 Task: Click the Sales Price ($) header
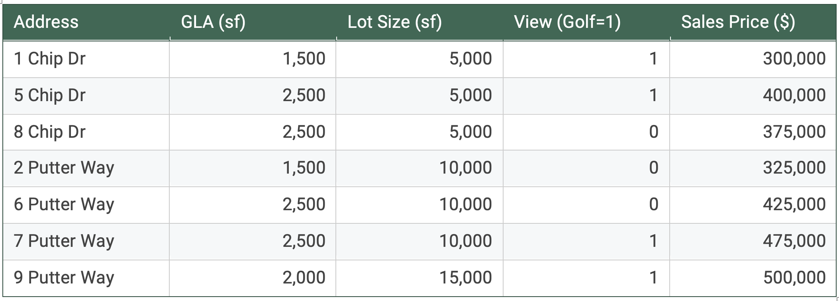coord(738,22)
